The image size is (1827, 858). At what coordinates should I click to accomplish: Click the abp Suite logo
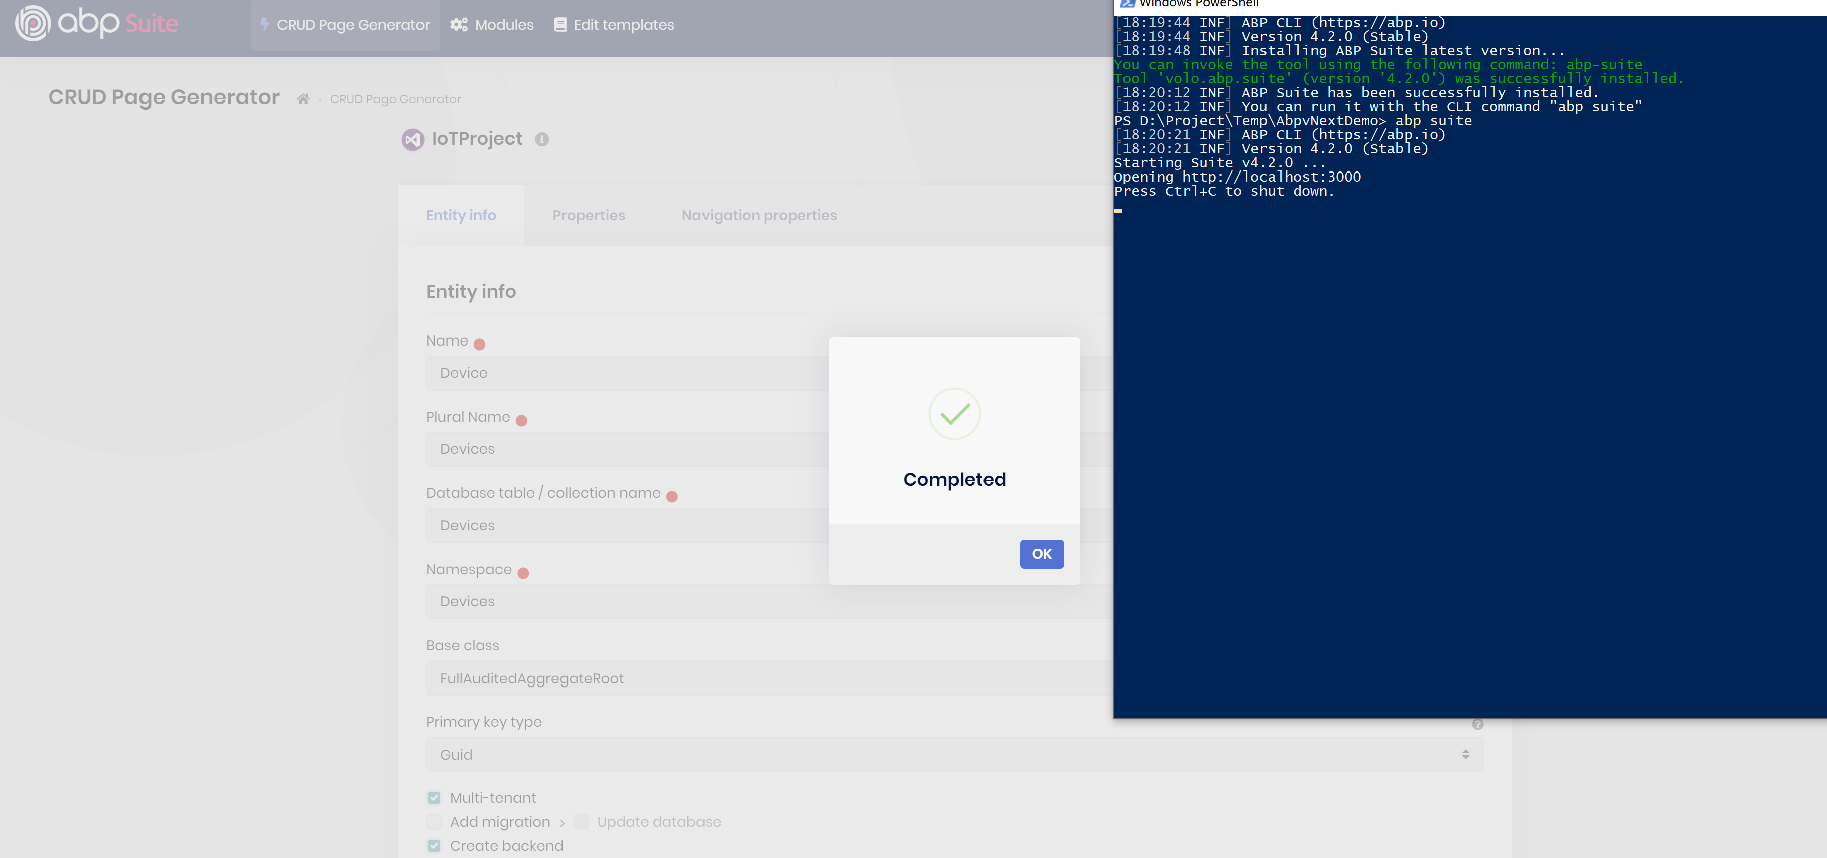(96, 24)
